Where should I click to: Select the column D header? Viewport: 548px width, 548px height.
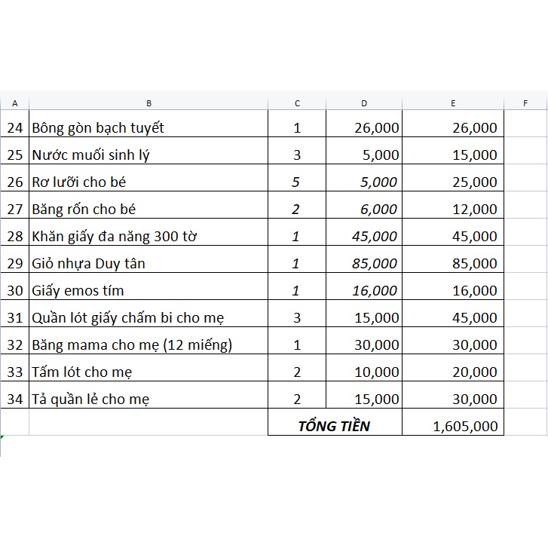tap(364, 103)
